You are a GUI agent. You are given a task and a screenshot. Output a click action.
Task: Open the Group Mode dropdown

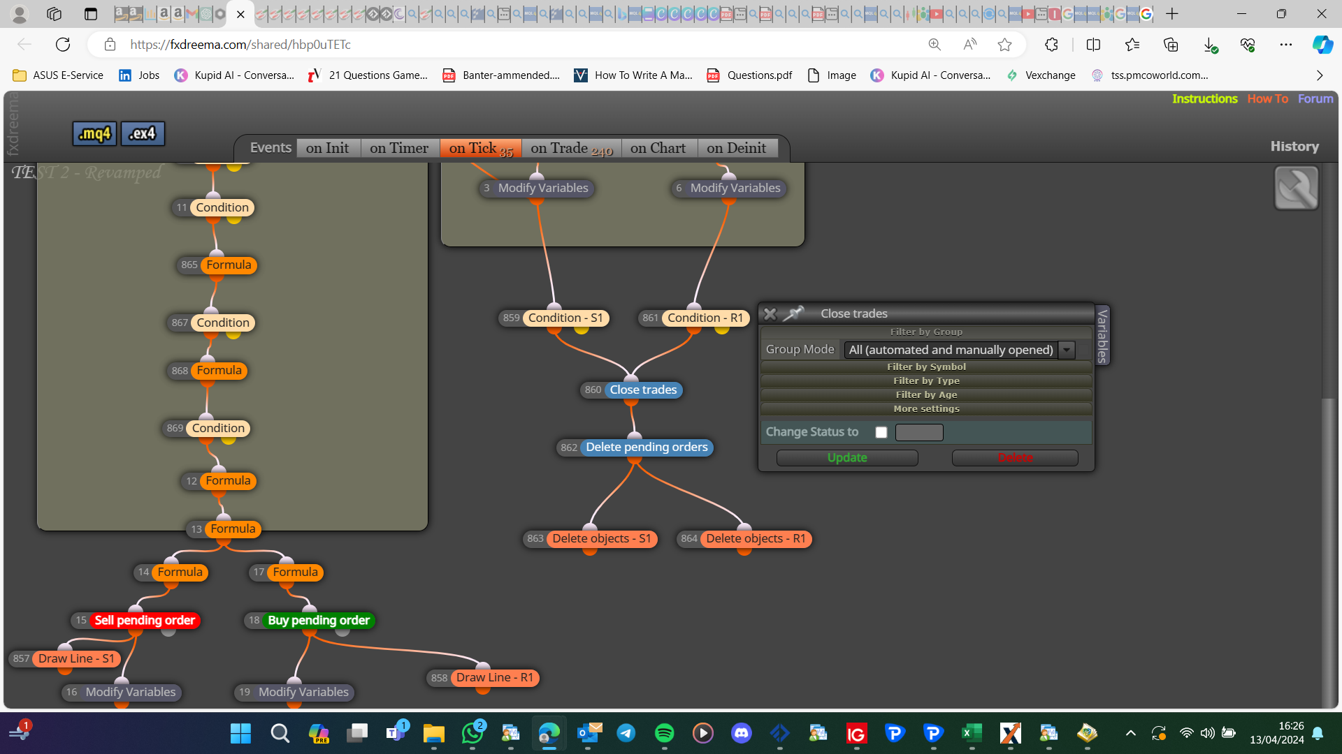click(x=960, y=350)
